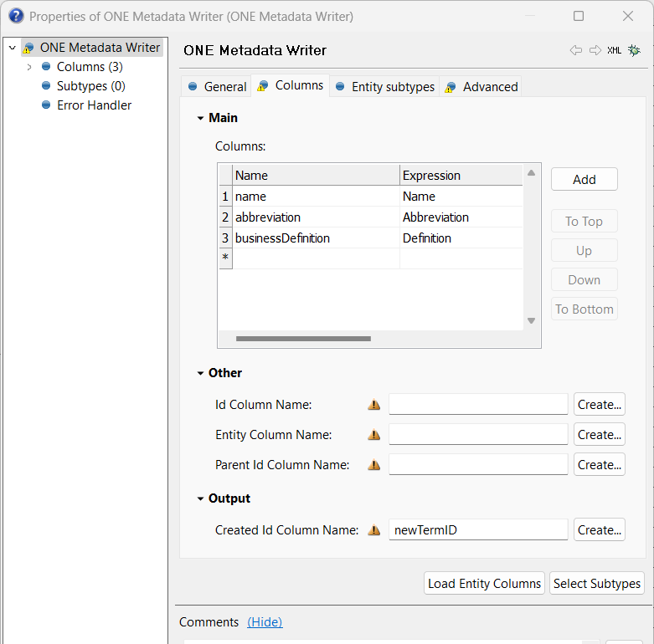Switch to the General tab

pos(217,87)
